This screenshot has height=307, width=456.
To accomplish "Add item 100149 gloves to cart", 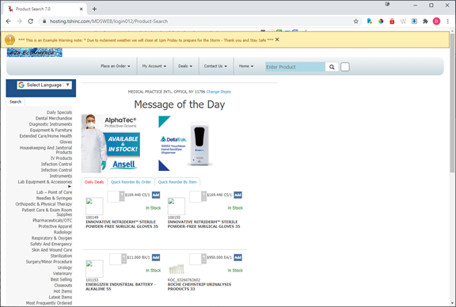I will coord(156,195).
